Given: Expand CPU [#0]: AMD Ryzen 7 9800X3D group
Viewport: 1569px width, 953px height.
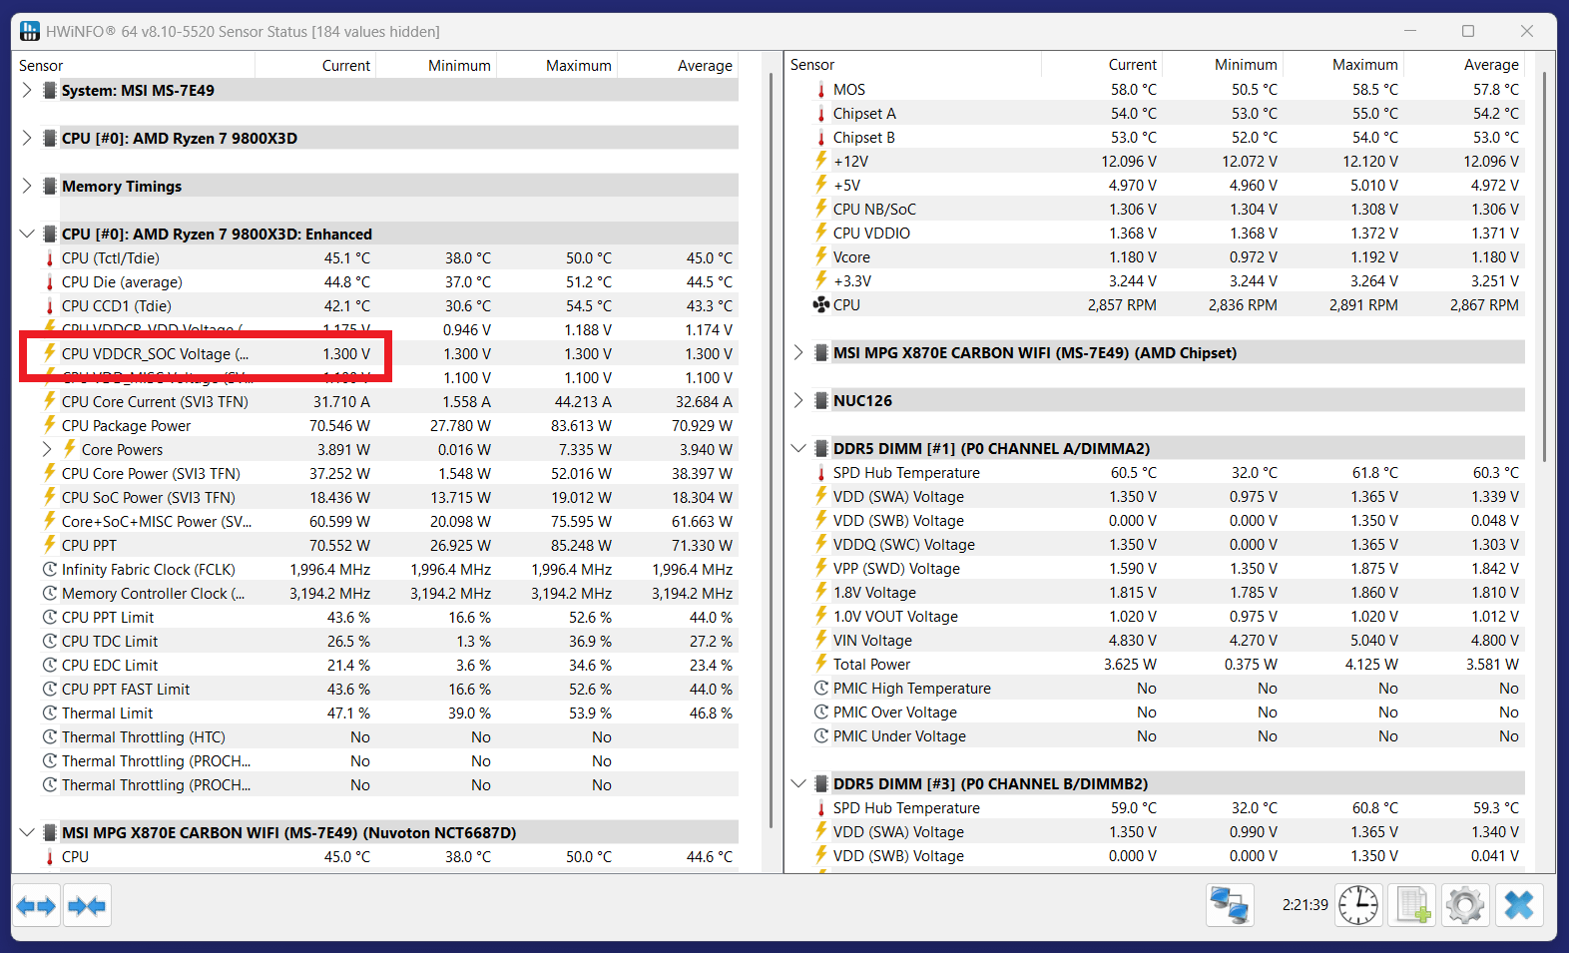Looking at the screenshot, I should pos(27,138).
